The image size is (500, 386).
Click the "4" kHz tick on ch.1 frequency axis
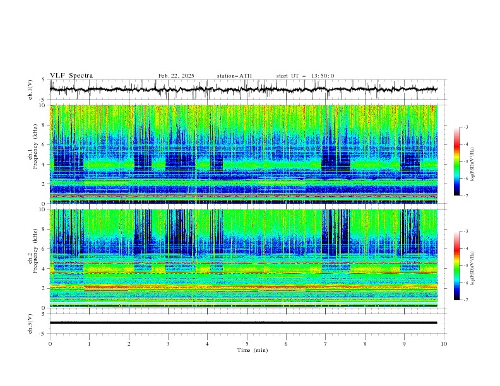[x=45, y=165]
